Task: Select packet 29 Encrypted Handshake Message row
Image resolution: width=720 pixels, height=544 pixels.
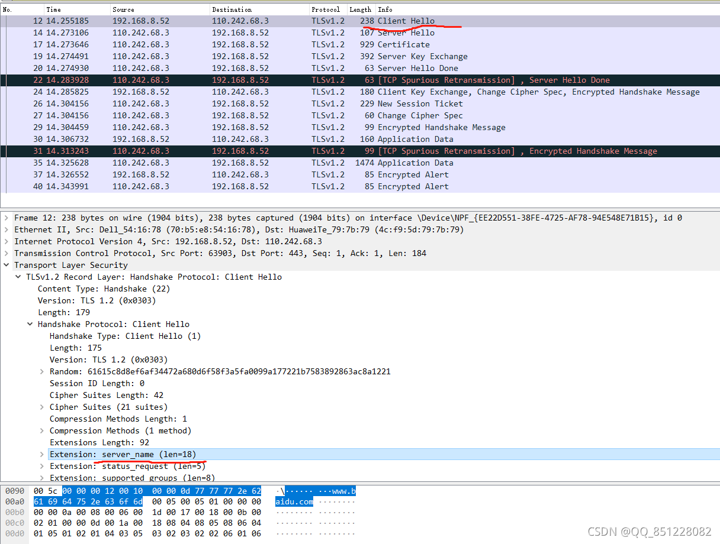Action: coord(360,127)
